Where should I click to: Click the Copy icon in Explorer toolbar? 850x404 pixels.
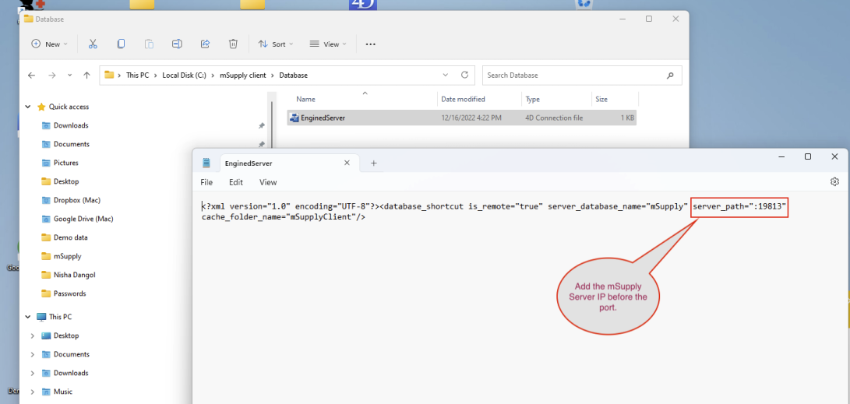121,44
